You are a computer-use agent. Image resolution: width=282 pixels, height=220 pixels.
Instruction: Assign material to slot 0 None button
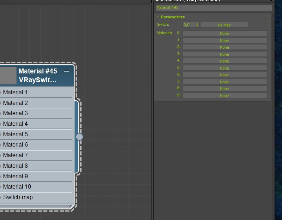(224, 34)
